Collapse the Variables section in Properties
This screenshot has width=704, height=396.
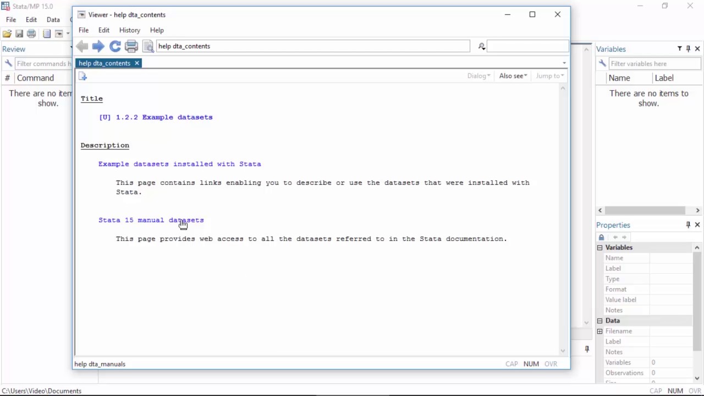tap(600, 248)
